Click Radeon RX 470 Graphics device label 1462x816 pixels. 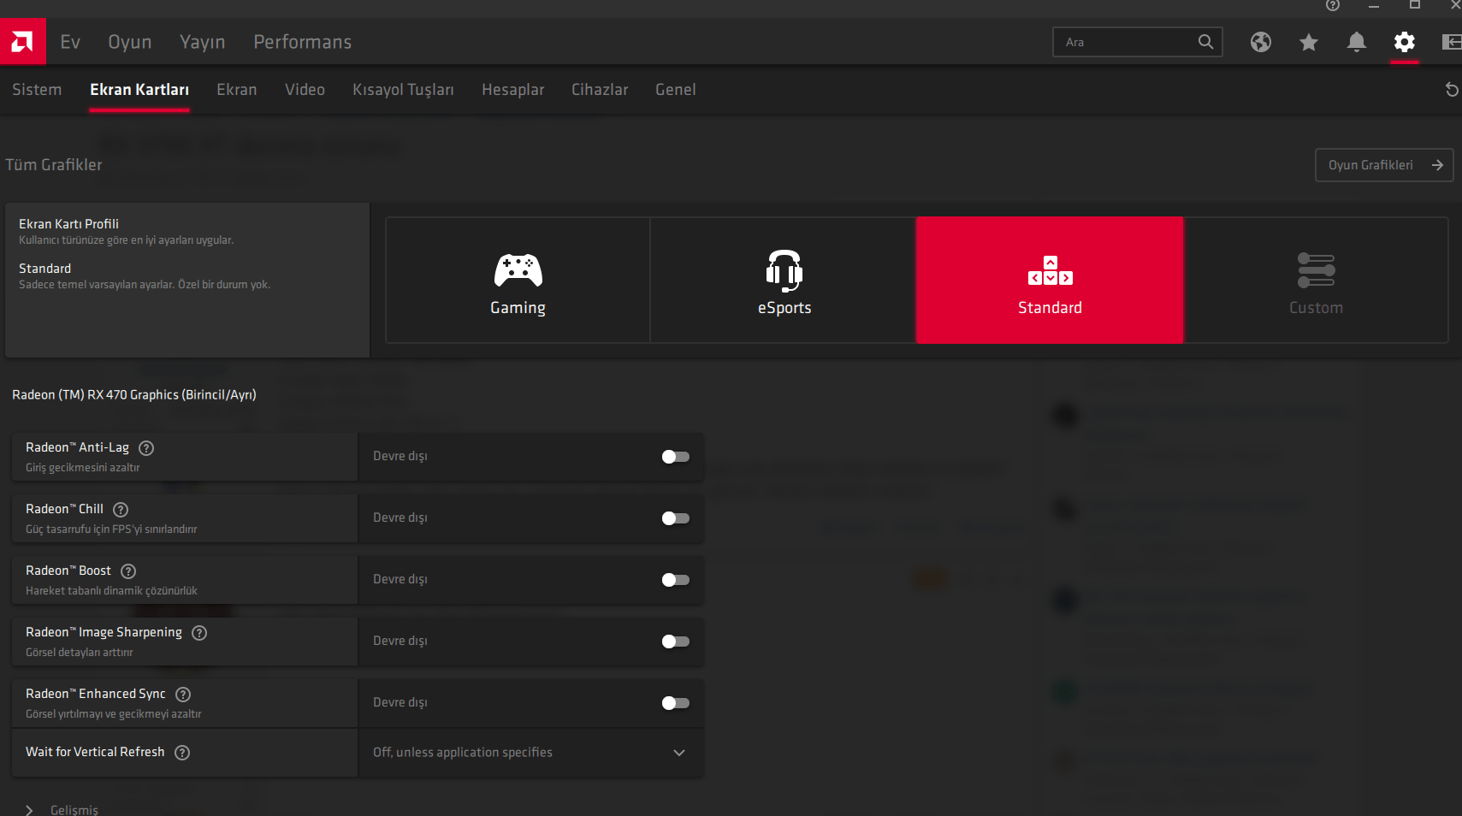134,395
